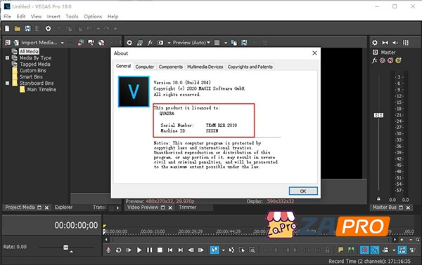422x265 pixels.
Task: Click the video output FX icon
Action: click(x=151, y=43)
